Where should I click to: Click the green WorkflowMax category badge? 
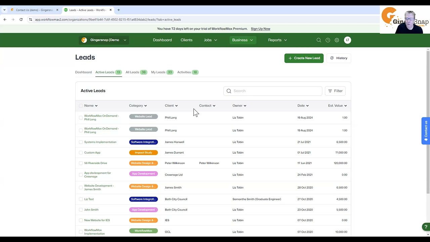(x=143, y=231)
